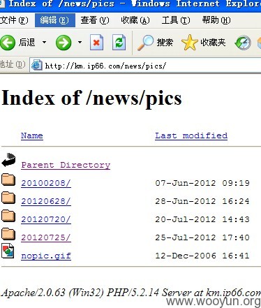Image resolution: width=261 pixels, height=308 pixels.
Task: Click the Parent Directory back-arrow icon
Action: click(x=8, y=160)
